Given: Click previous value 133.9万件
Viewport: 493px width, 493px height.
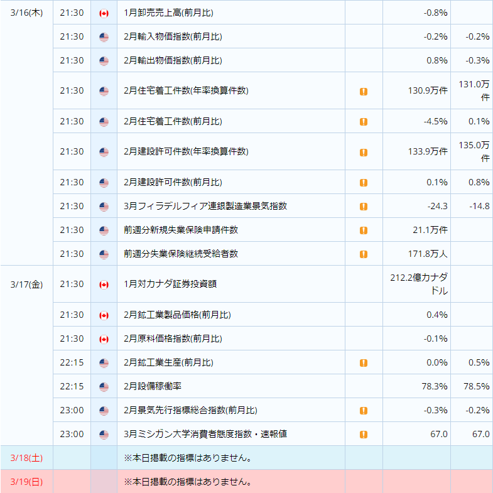Looking at the screenshot, I should coord(428,152).
